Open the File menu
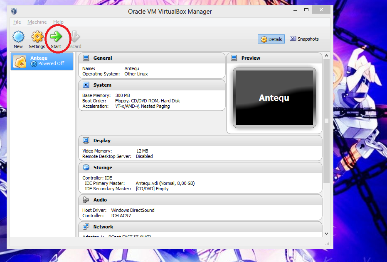 [17, 22]
